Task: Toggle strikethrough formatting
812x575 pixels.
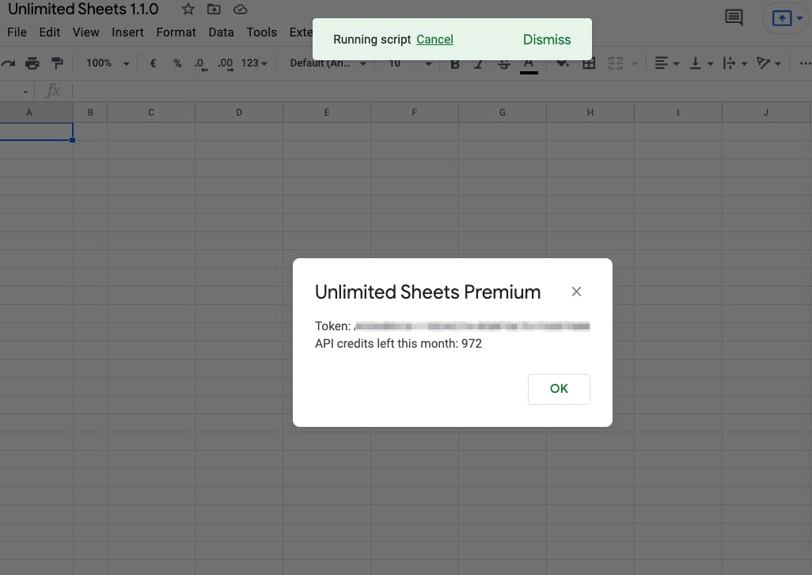Action: [x=504, y=63]
